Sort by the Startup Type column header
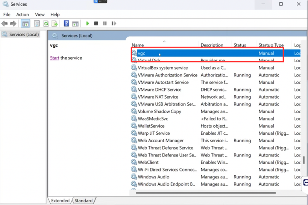Screen dimensions: 308x205 click(274, 45)
